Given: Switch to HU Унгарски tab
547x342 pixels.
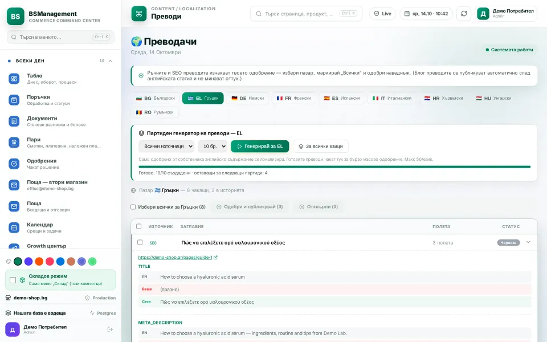Looking at the screenshot, I should [493, 99].
